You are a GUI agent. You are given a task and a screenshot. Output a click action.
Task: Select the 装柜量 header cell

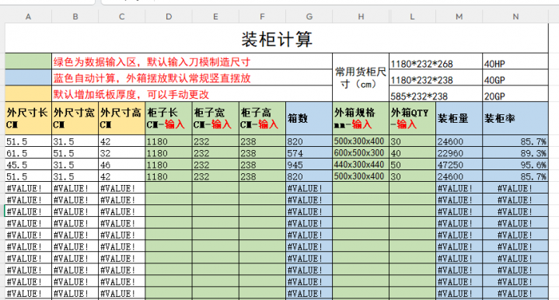[459, 118]
